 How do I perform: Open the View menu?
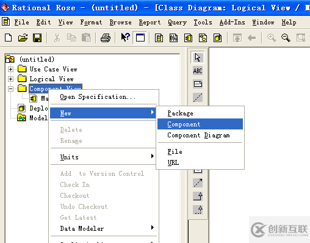[x=65, y=22]
